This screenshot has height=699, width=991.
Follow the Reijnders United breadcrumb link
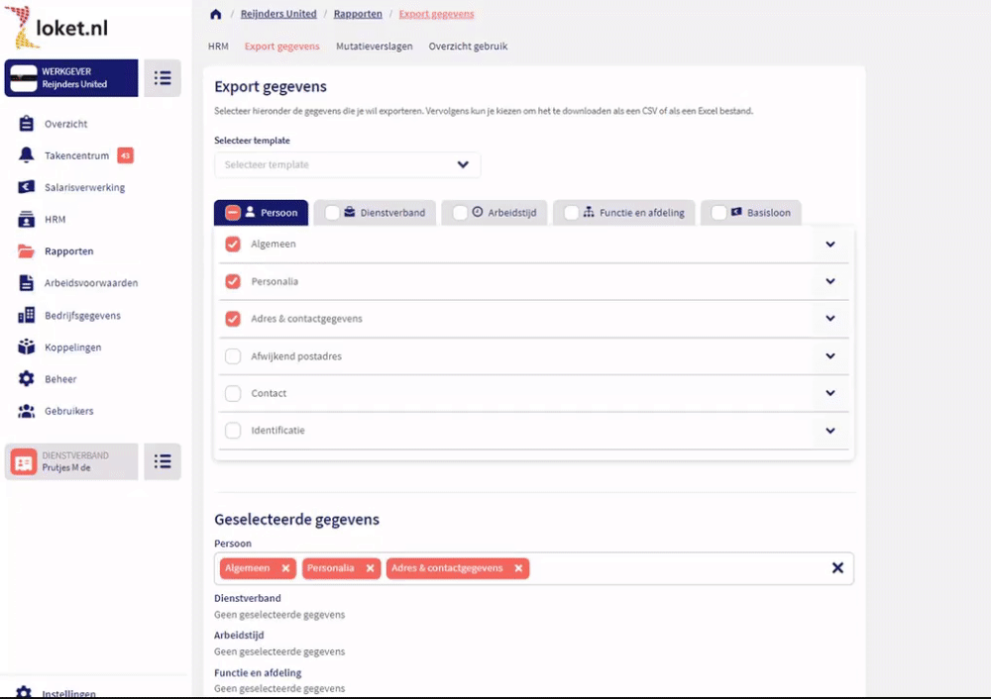[x=278, y=14]
